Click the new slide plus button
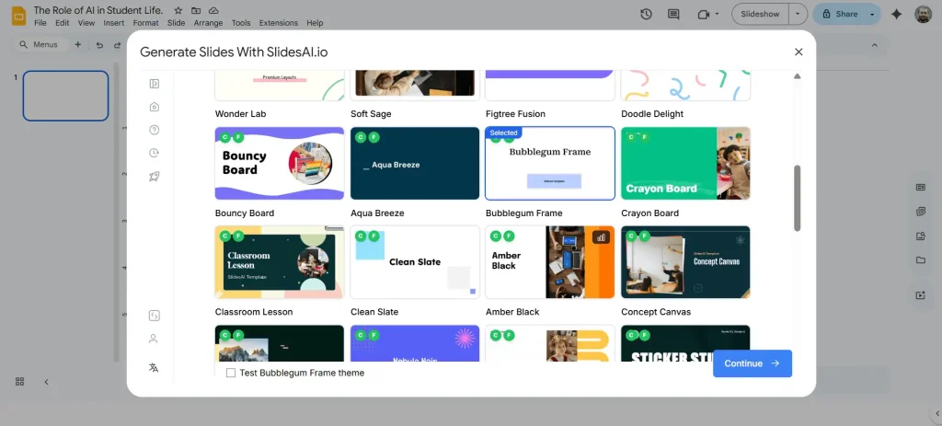 (x=77, y=44)
